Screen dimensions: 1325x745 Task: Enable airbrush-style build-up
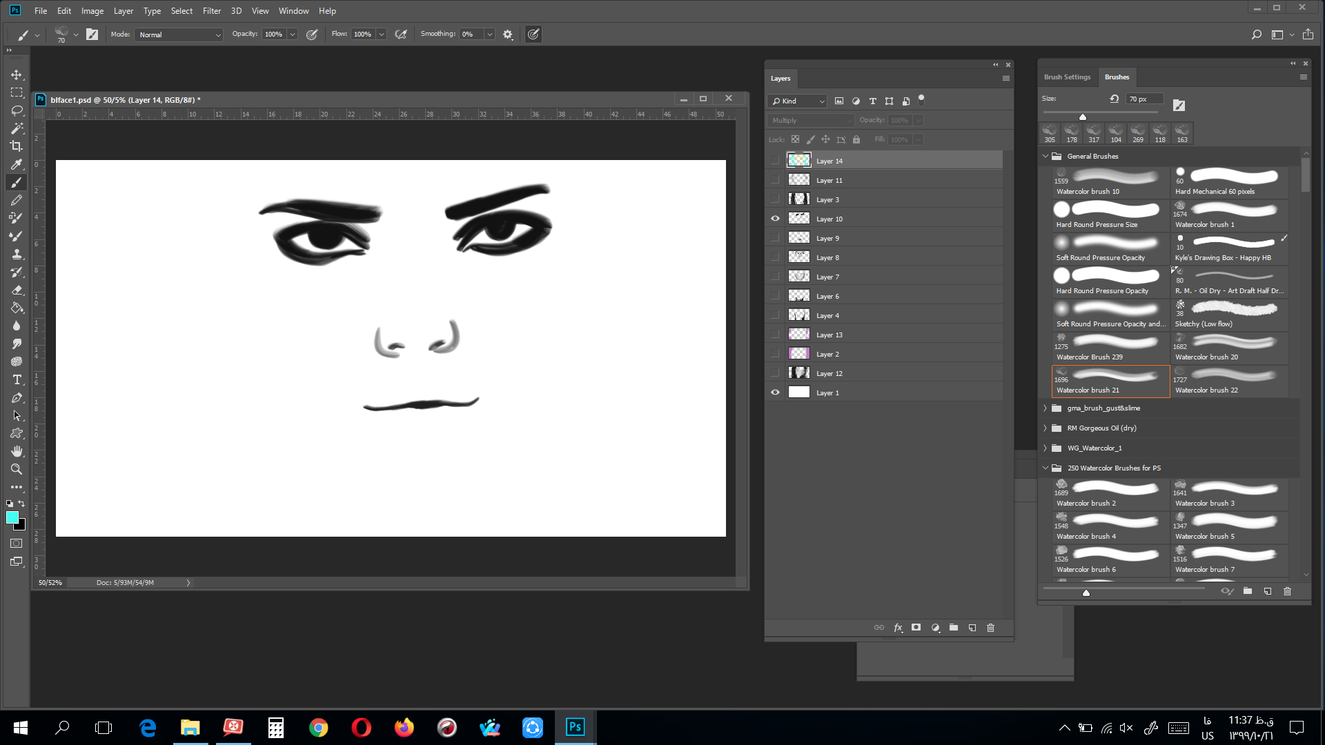401,34
